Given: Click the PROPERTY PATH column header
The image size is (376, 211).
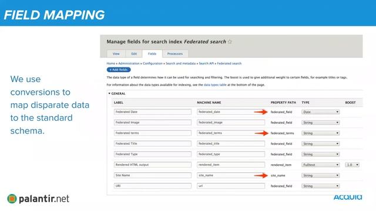Looking at the screenshot, I should click(283, 103).
